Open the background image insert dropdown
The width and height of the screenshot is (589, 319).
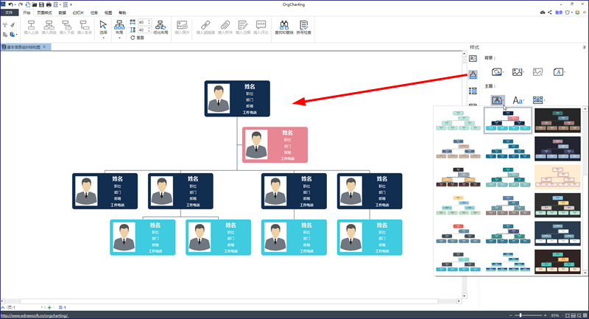tap(518, 71)
